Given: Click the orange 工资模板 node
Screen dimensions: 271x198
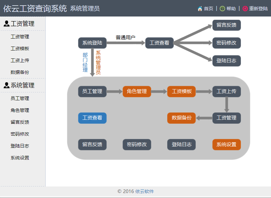Looking at the screenshot, I should pyautogui.click(x=181, y=91).
